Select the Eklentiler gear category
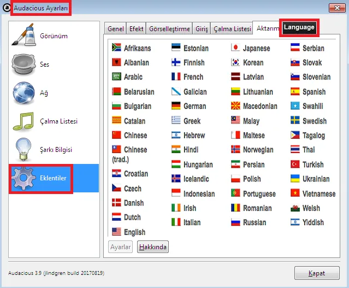The image size is (349, 288). click(x=54, y=178)
